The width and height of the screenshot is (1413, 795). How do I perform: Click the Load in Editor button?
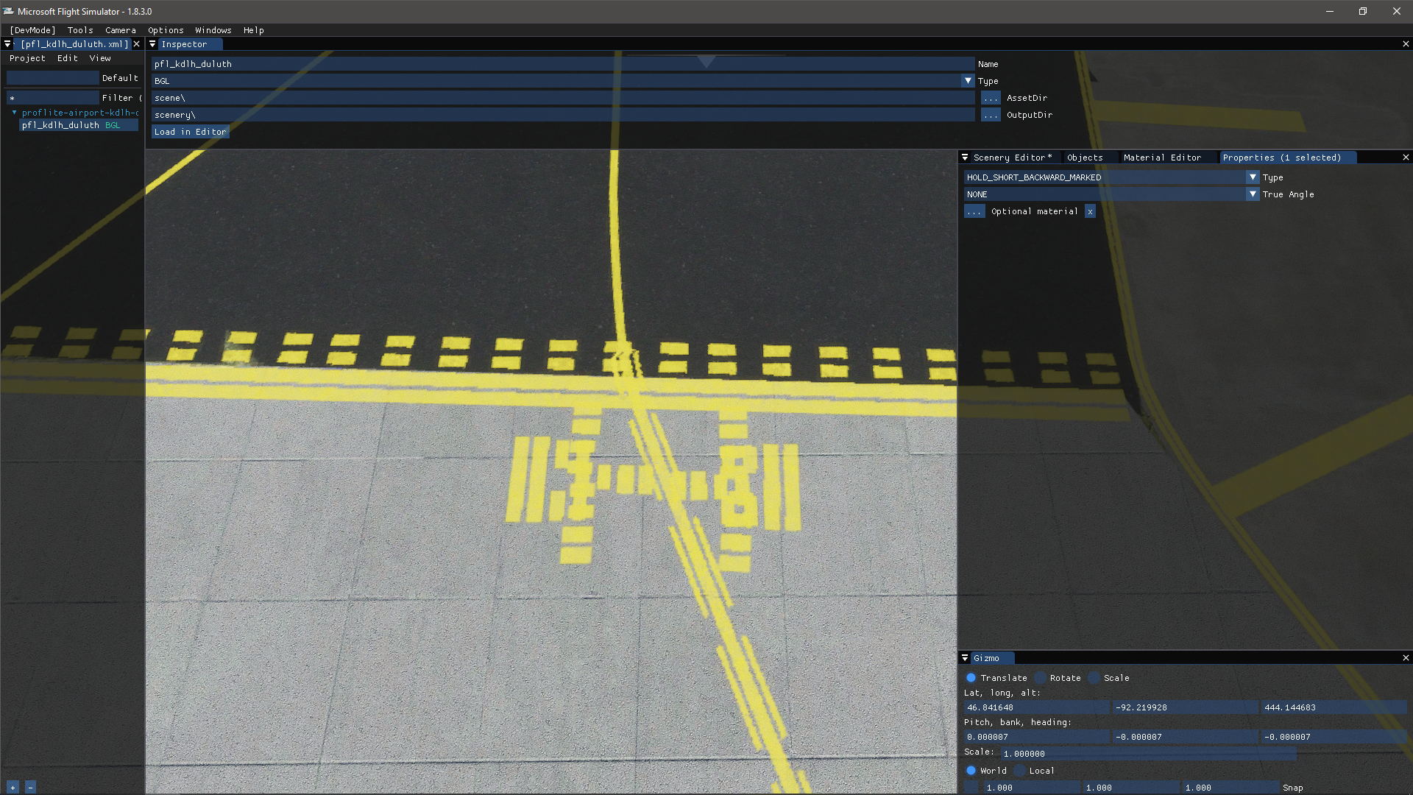[190, 132]
